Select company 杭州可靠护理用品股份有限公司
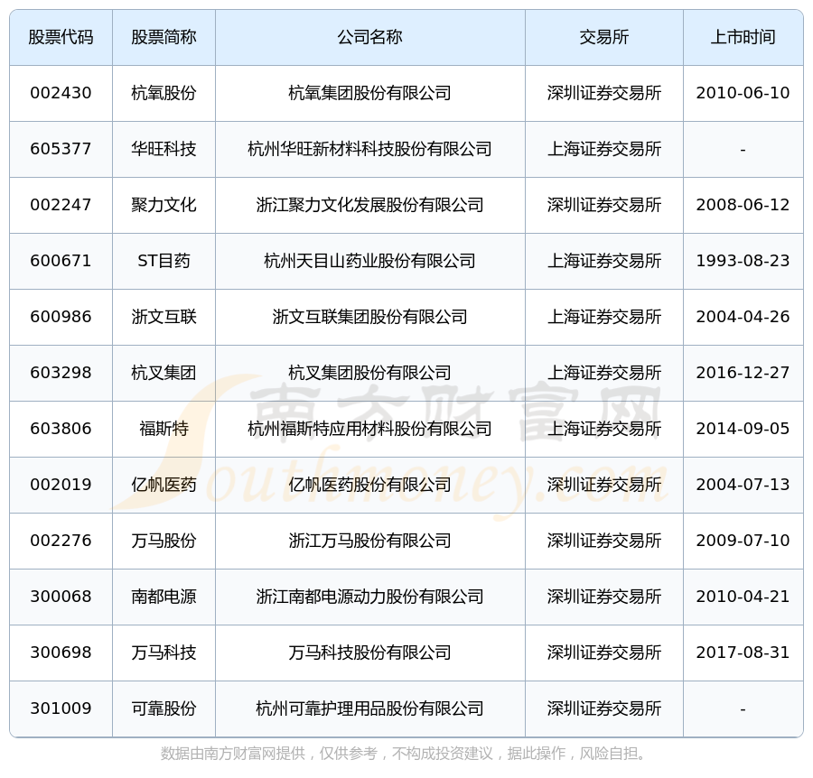 click(x=370, y=709)
